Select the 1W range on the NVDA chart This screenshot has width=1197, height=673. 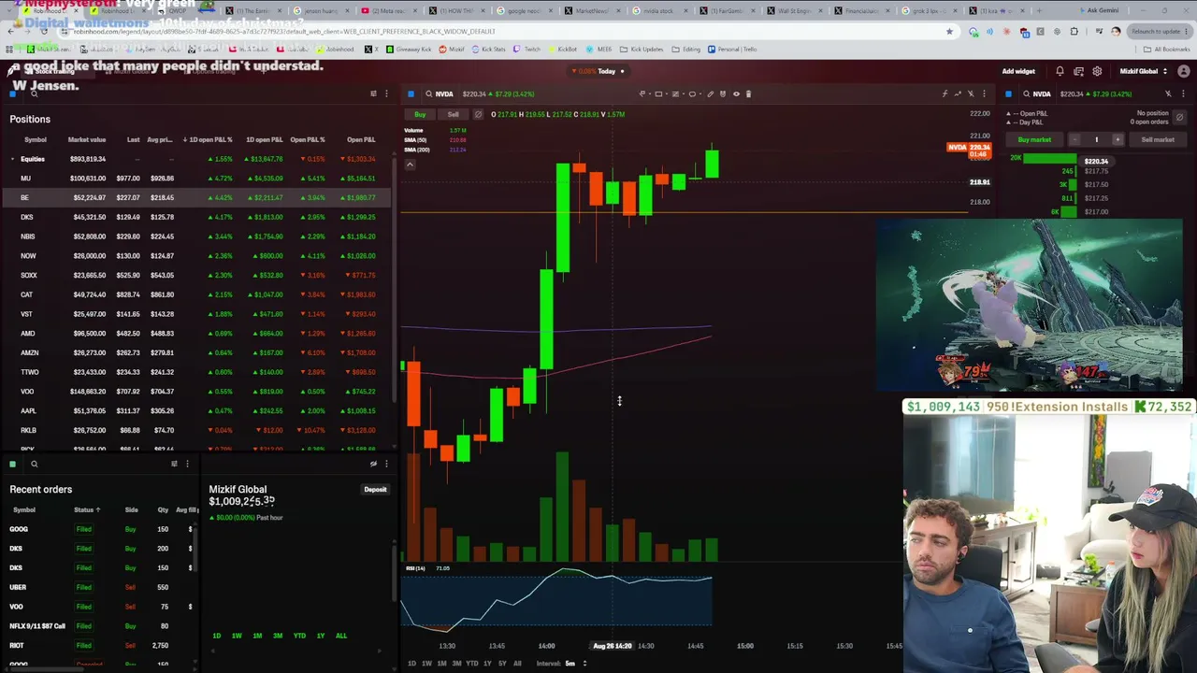[426, 664]
